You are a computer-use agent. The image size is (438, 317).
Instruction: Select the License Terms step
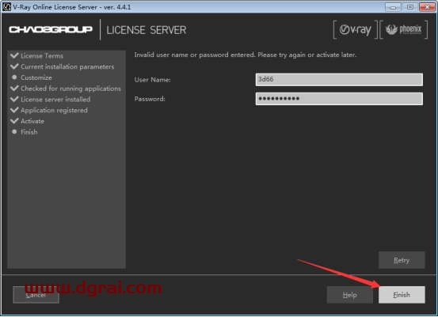pos(42,56)
